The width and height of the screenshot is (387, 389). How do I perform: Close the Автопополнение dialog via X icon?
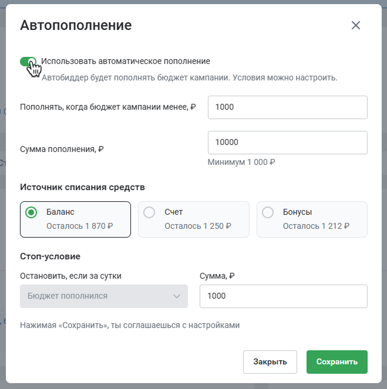pyautogui.click(x=356, y=25)
